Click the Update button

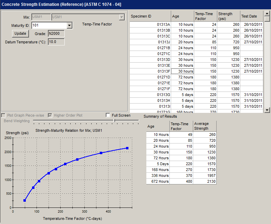[x=20, y=34]
